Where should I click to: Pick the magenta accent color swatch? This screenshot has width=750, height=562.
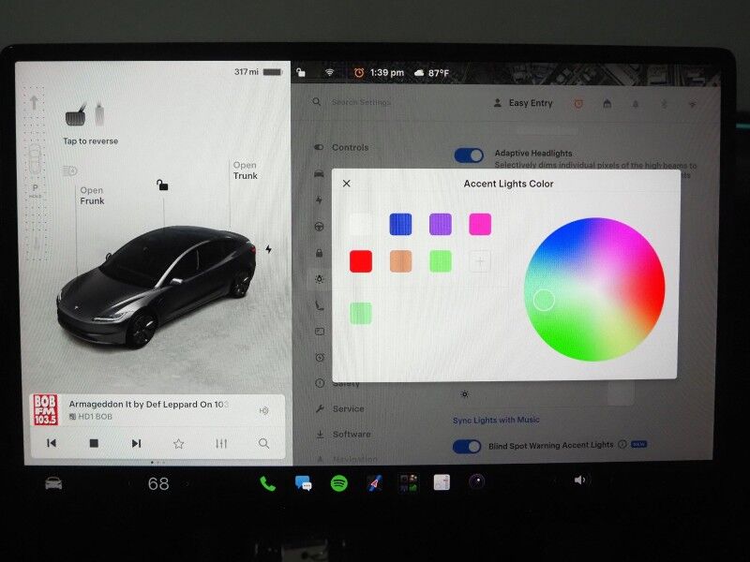(480, 224)
